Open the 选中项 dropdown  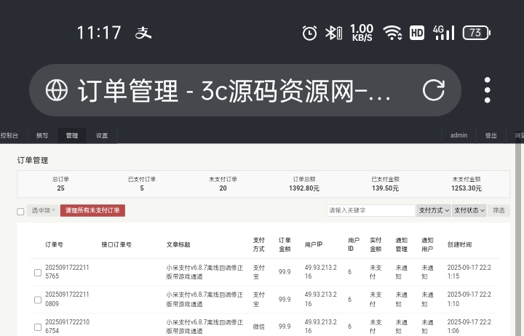[43, 210]
